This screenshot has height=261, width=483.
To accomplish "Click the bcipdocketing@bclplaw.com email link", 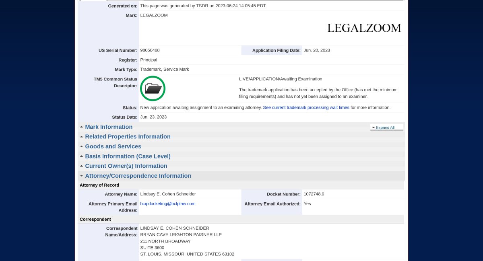I will click(x=168, y=203).
